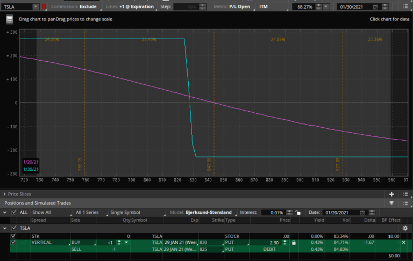Click lock icon on VERTICAL price
This screenshot has width=413, height=261.
pyautogui.click(x=294, y=243)
